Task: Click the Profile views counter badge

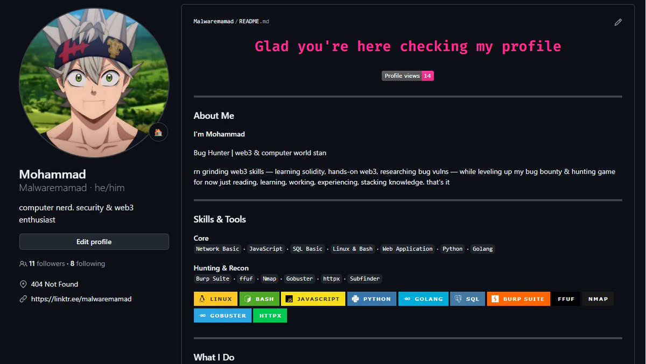Action: (408, 76)
